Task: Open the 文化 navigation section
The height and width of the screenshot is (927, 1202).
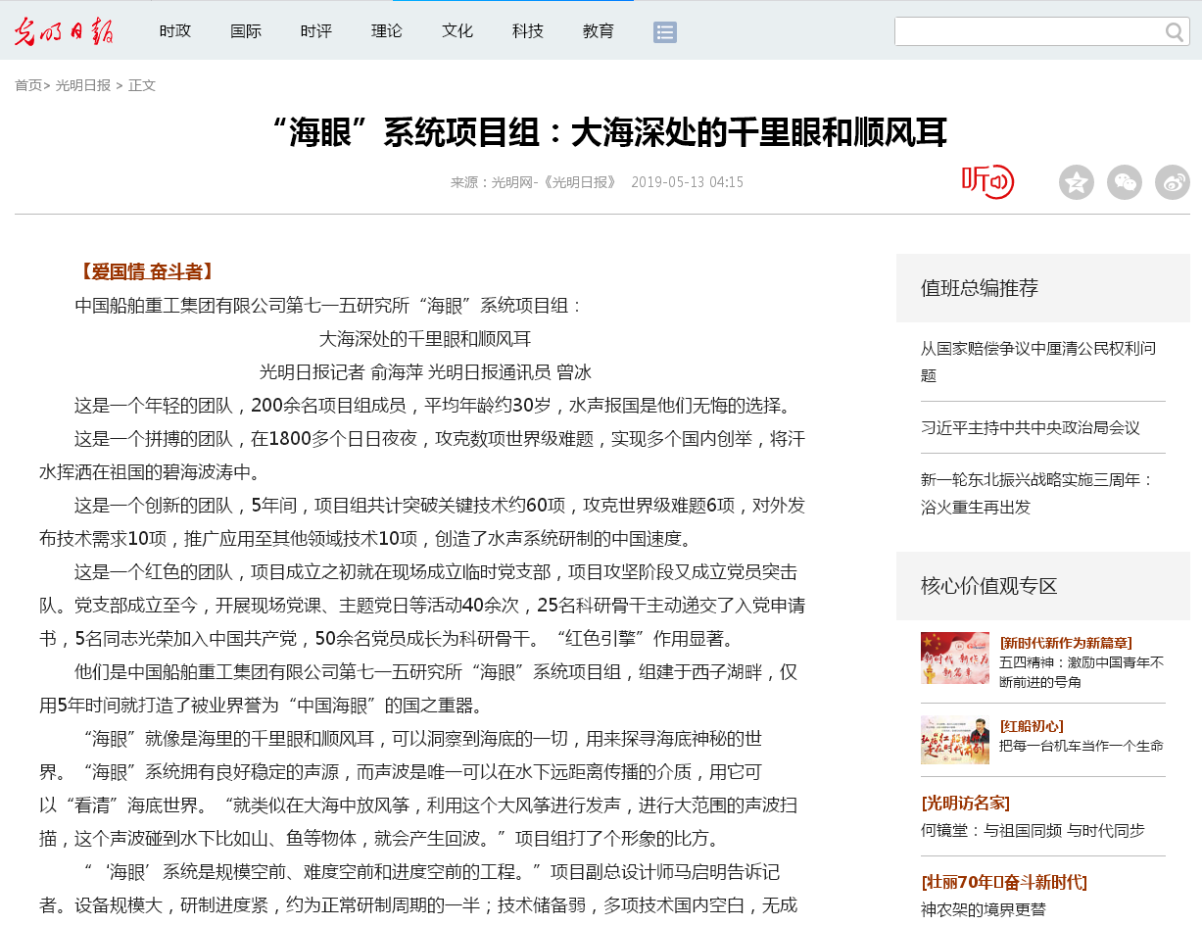Action: tap(457, 31)
